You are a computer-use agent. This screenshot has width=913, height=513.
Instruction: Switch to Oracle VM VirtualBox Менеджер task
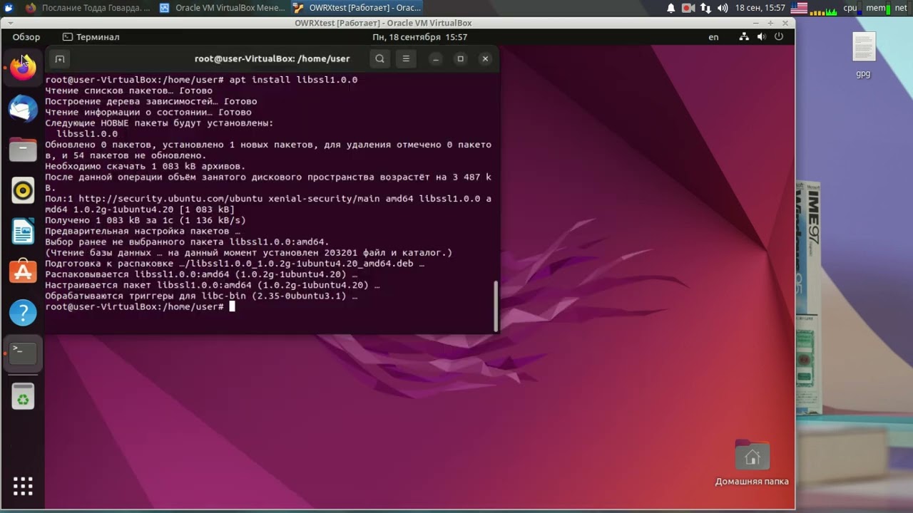pos(222,8)
